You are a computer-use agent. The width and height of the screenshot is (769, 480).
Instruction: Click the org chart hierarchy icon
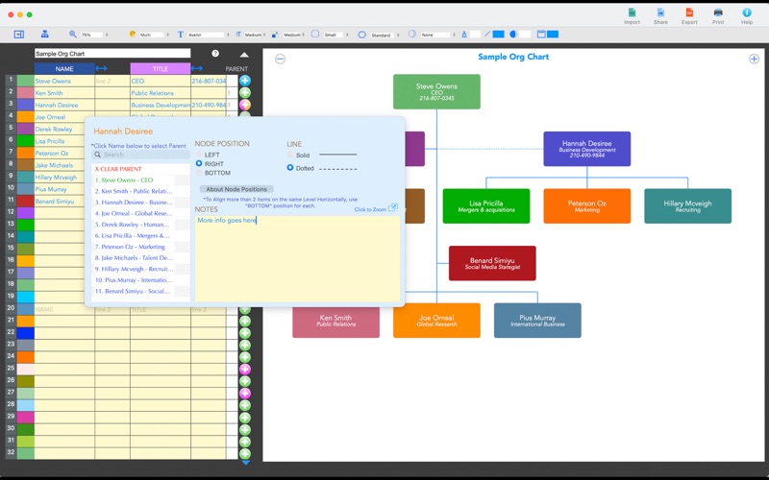pos(44,35)
